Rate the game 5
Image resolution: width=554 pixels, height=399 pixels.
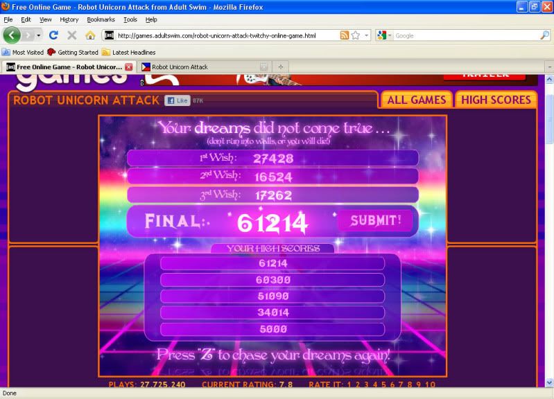click(383, 384)
